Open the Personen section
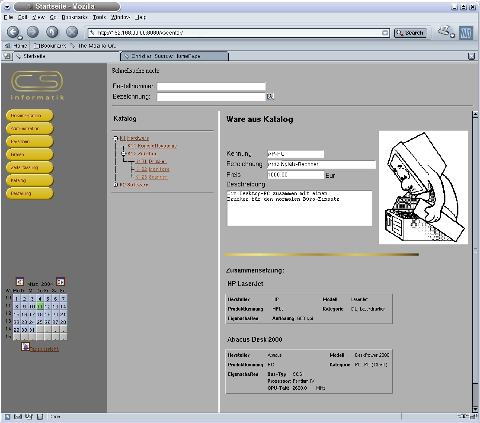 (x=30, y=142)
